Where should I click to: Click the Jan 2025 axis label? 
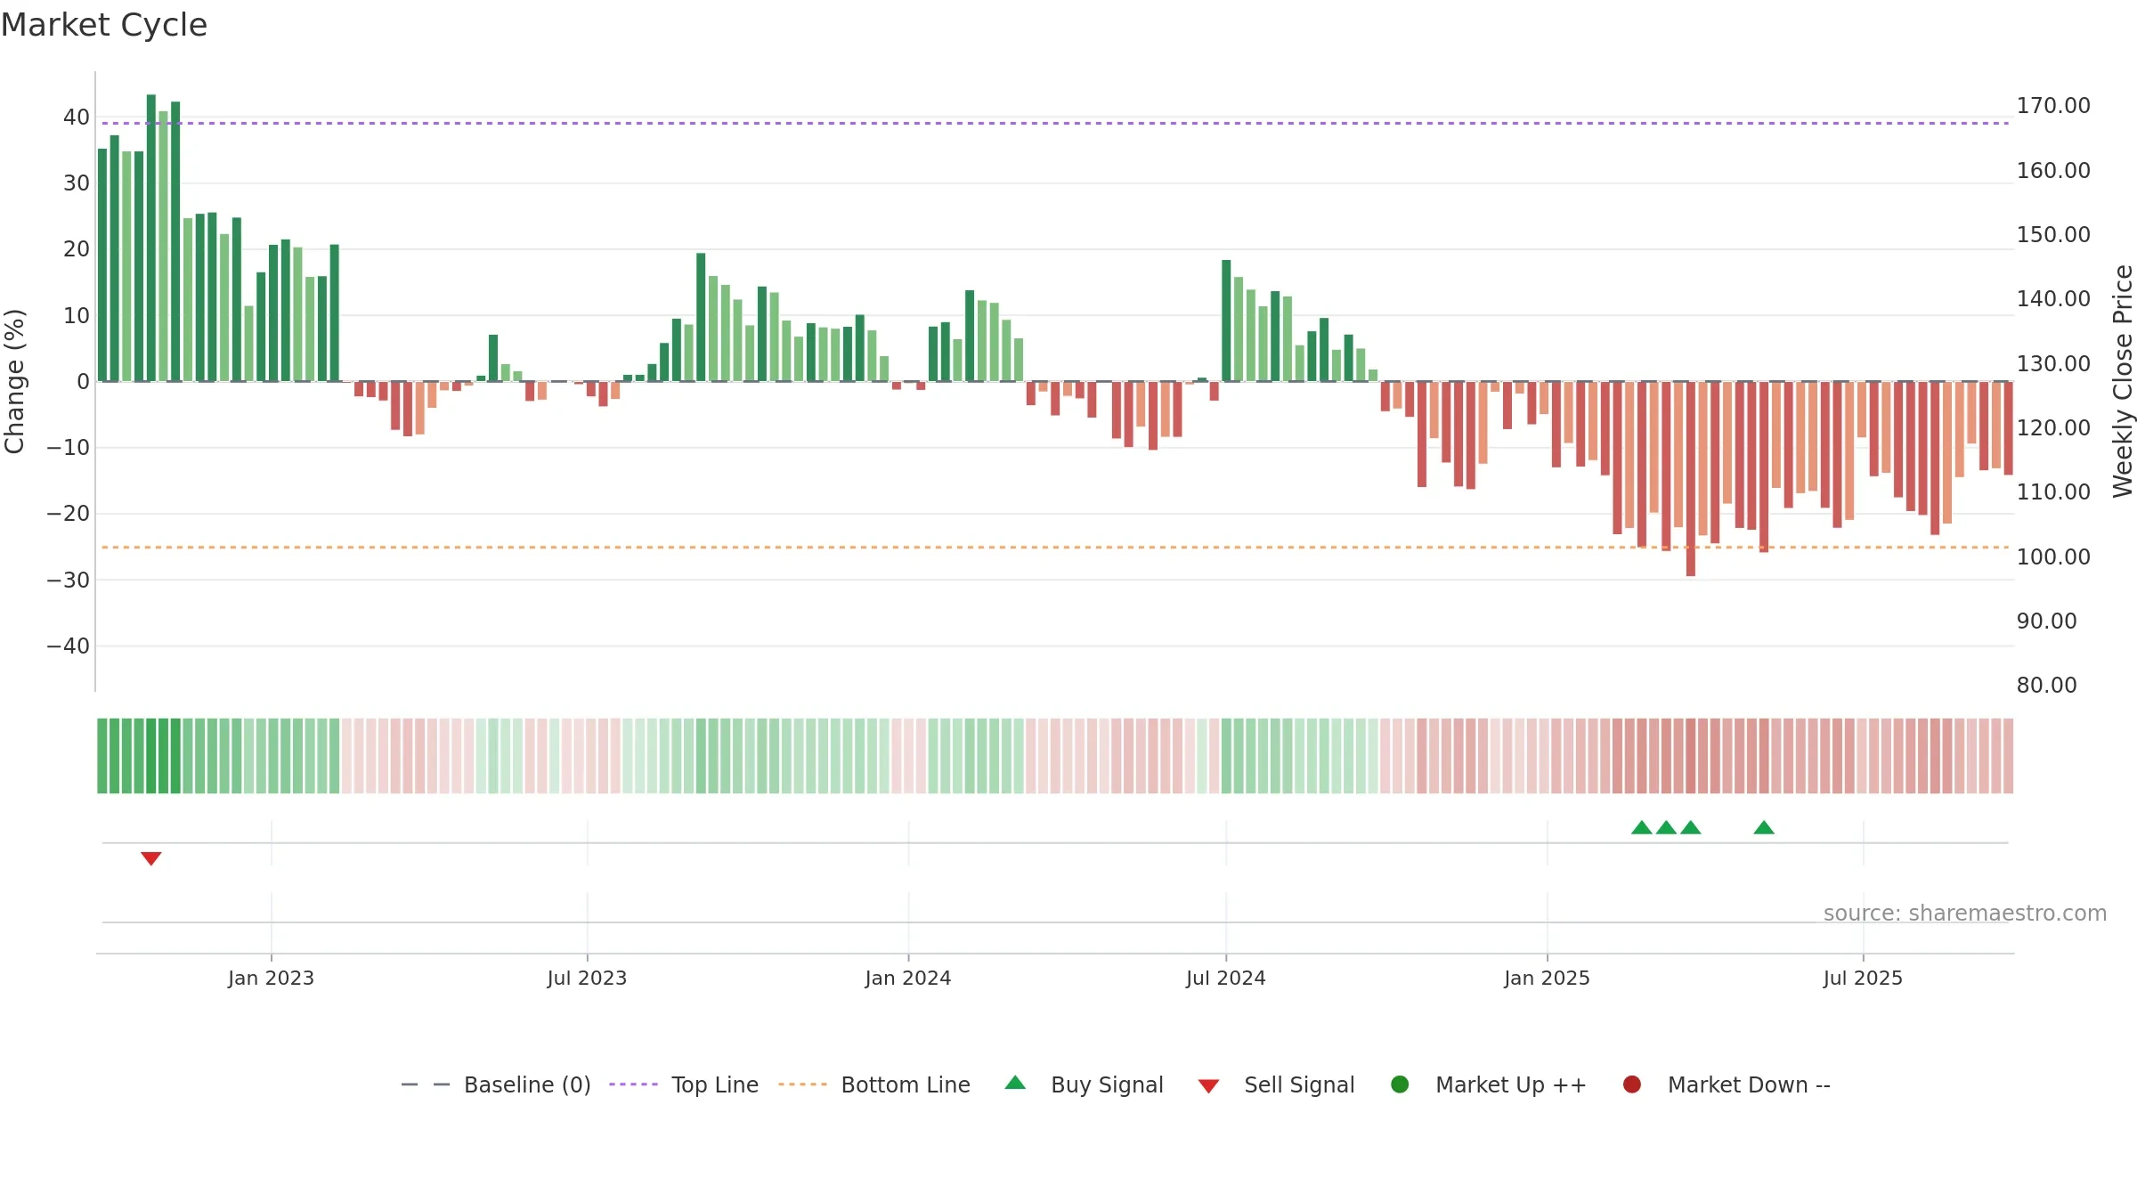click(1547, 978)
